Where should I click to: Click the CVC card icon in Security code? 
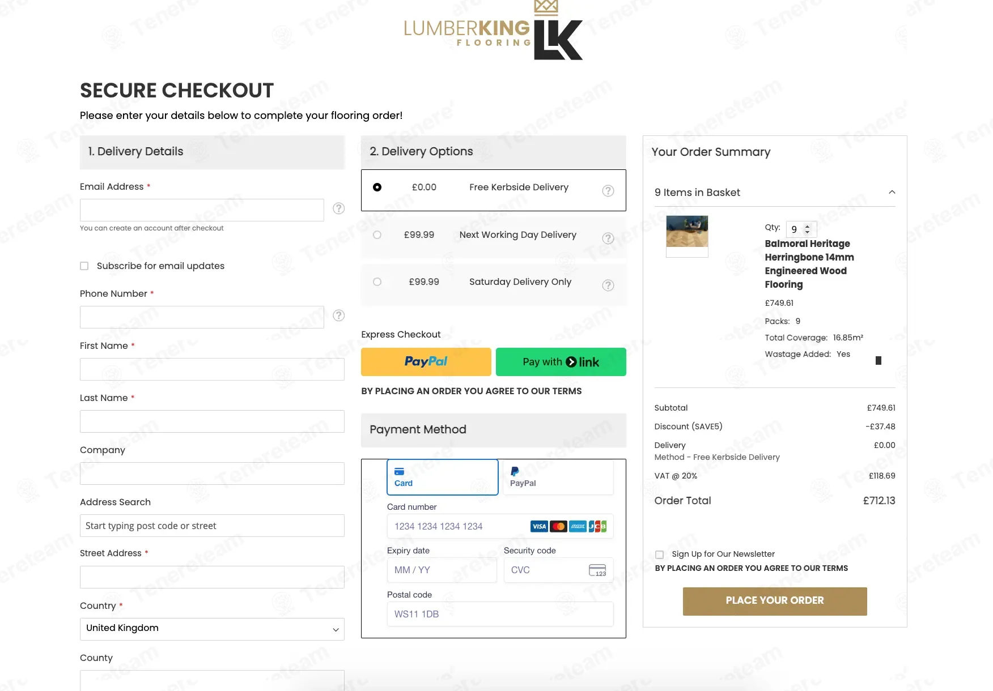[597, 570]
